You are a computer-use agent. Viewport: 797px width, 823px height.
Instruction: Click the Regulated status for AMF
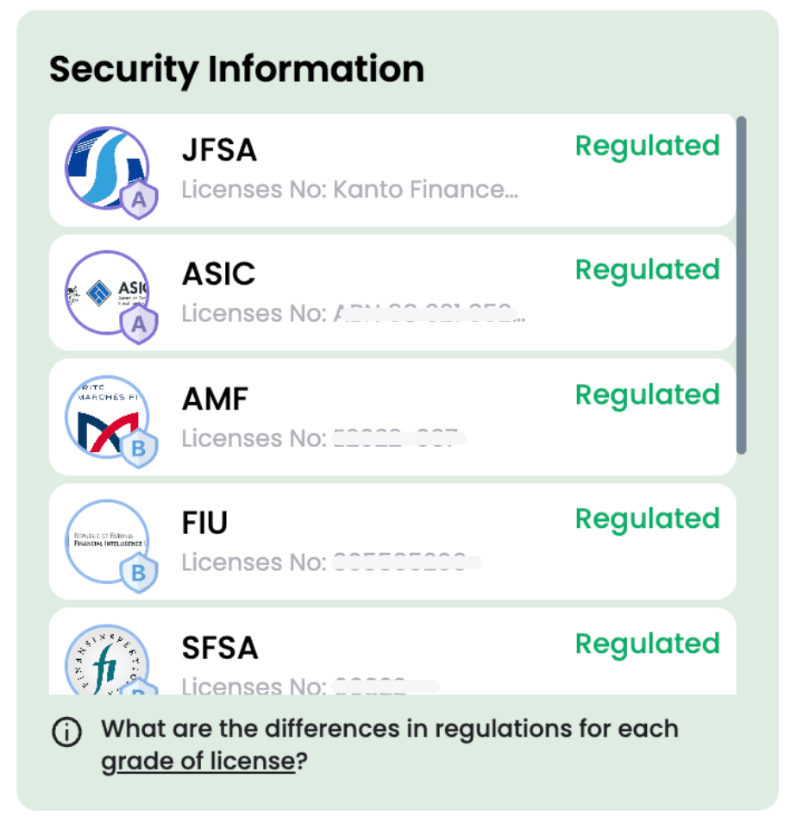pyautogui.click(x=647, y=394)
